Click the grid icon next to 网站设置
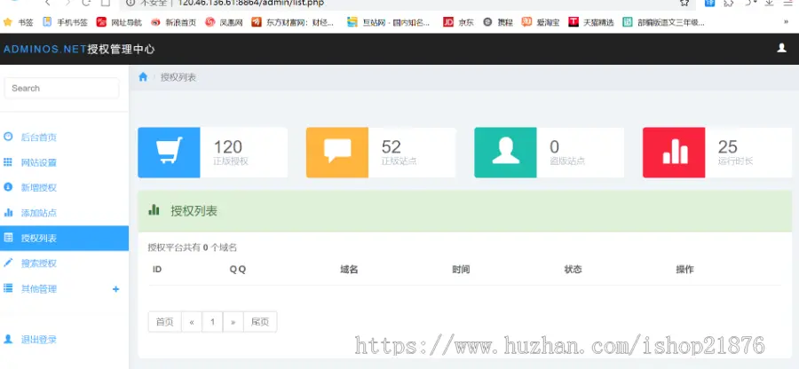 (8, 161)
